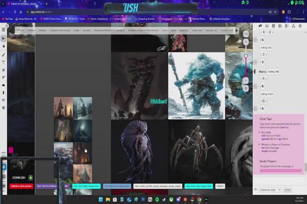Click the pink square on the left map
This screenshot has height=204, width=307.
click(x=11, y=150)
